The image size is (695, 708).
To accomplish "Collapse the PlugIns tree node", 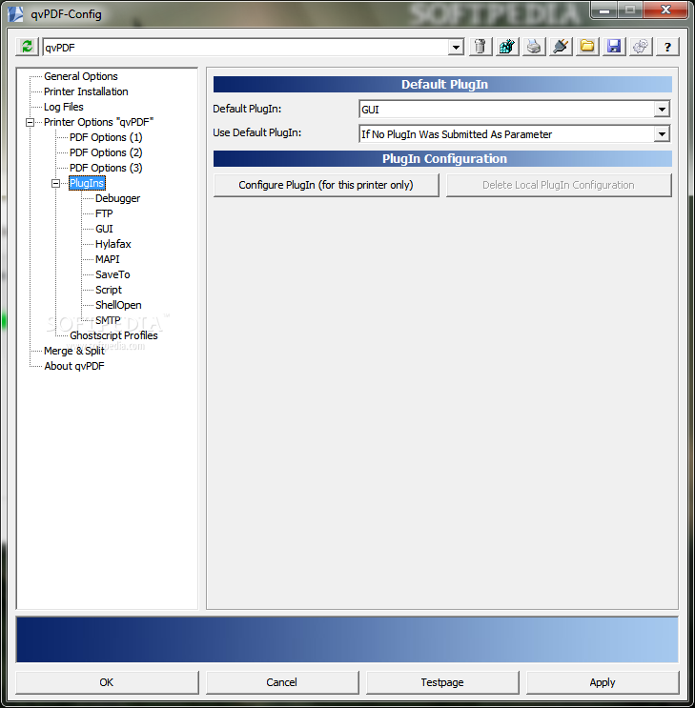I will (x=55, y=183).
